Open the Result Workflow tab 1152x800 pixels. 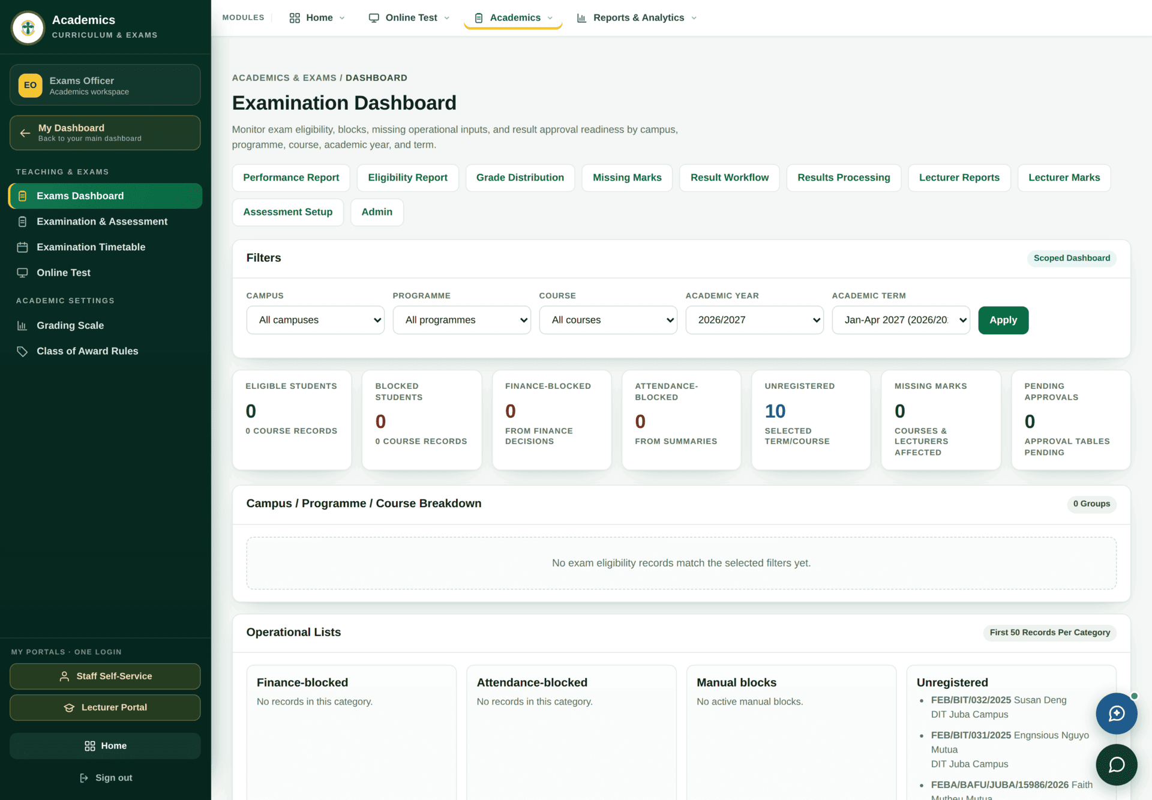pyautogui.click(x=730, y=178)
